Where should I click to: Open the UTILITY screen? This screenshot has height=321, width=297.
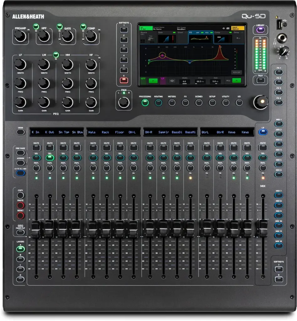[x=225, y=102]
